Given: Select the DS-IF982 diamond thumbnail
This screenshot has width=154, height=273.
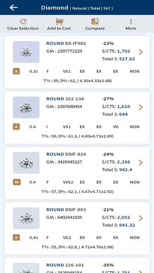Looking at the screenshot, I should [26, 52].
